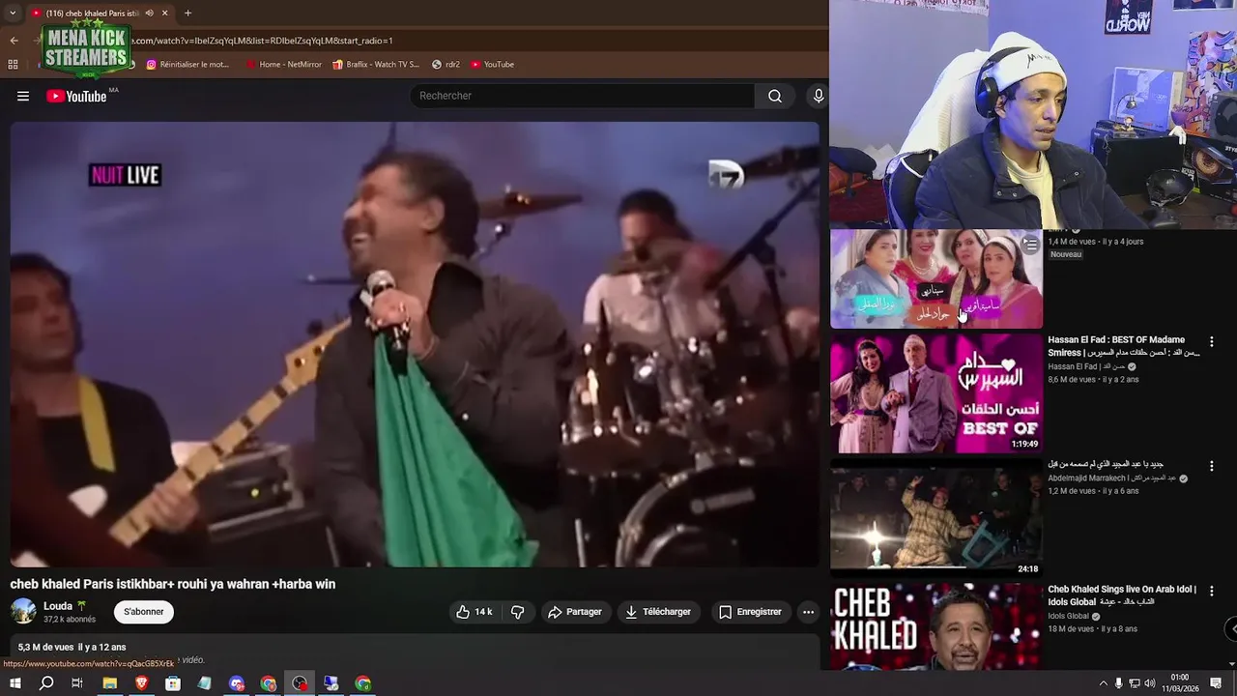The image size is (1237, 696).
Task: Click the address bar URL
Action: point(261,41)
